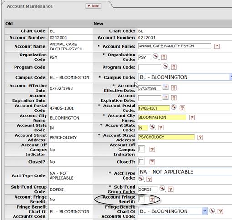Viewport: 232px width, 220px height.
Task: Click Program Code lookup magnifier icon
Action: pos(165,66)
